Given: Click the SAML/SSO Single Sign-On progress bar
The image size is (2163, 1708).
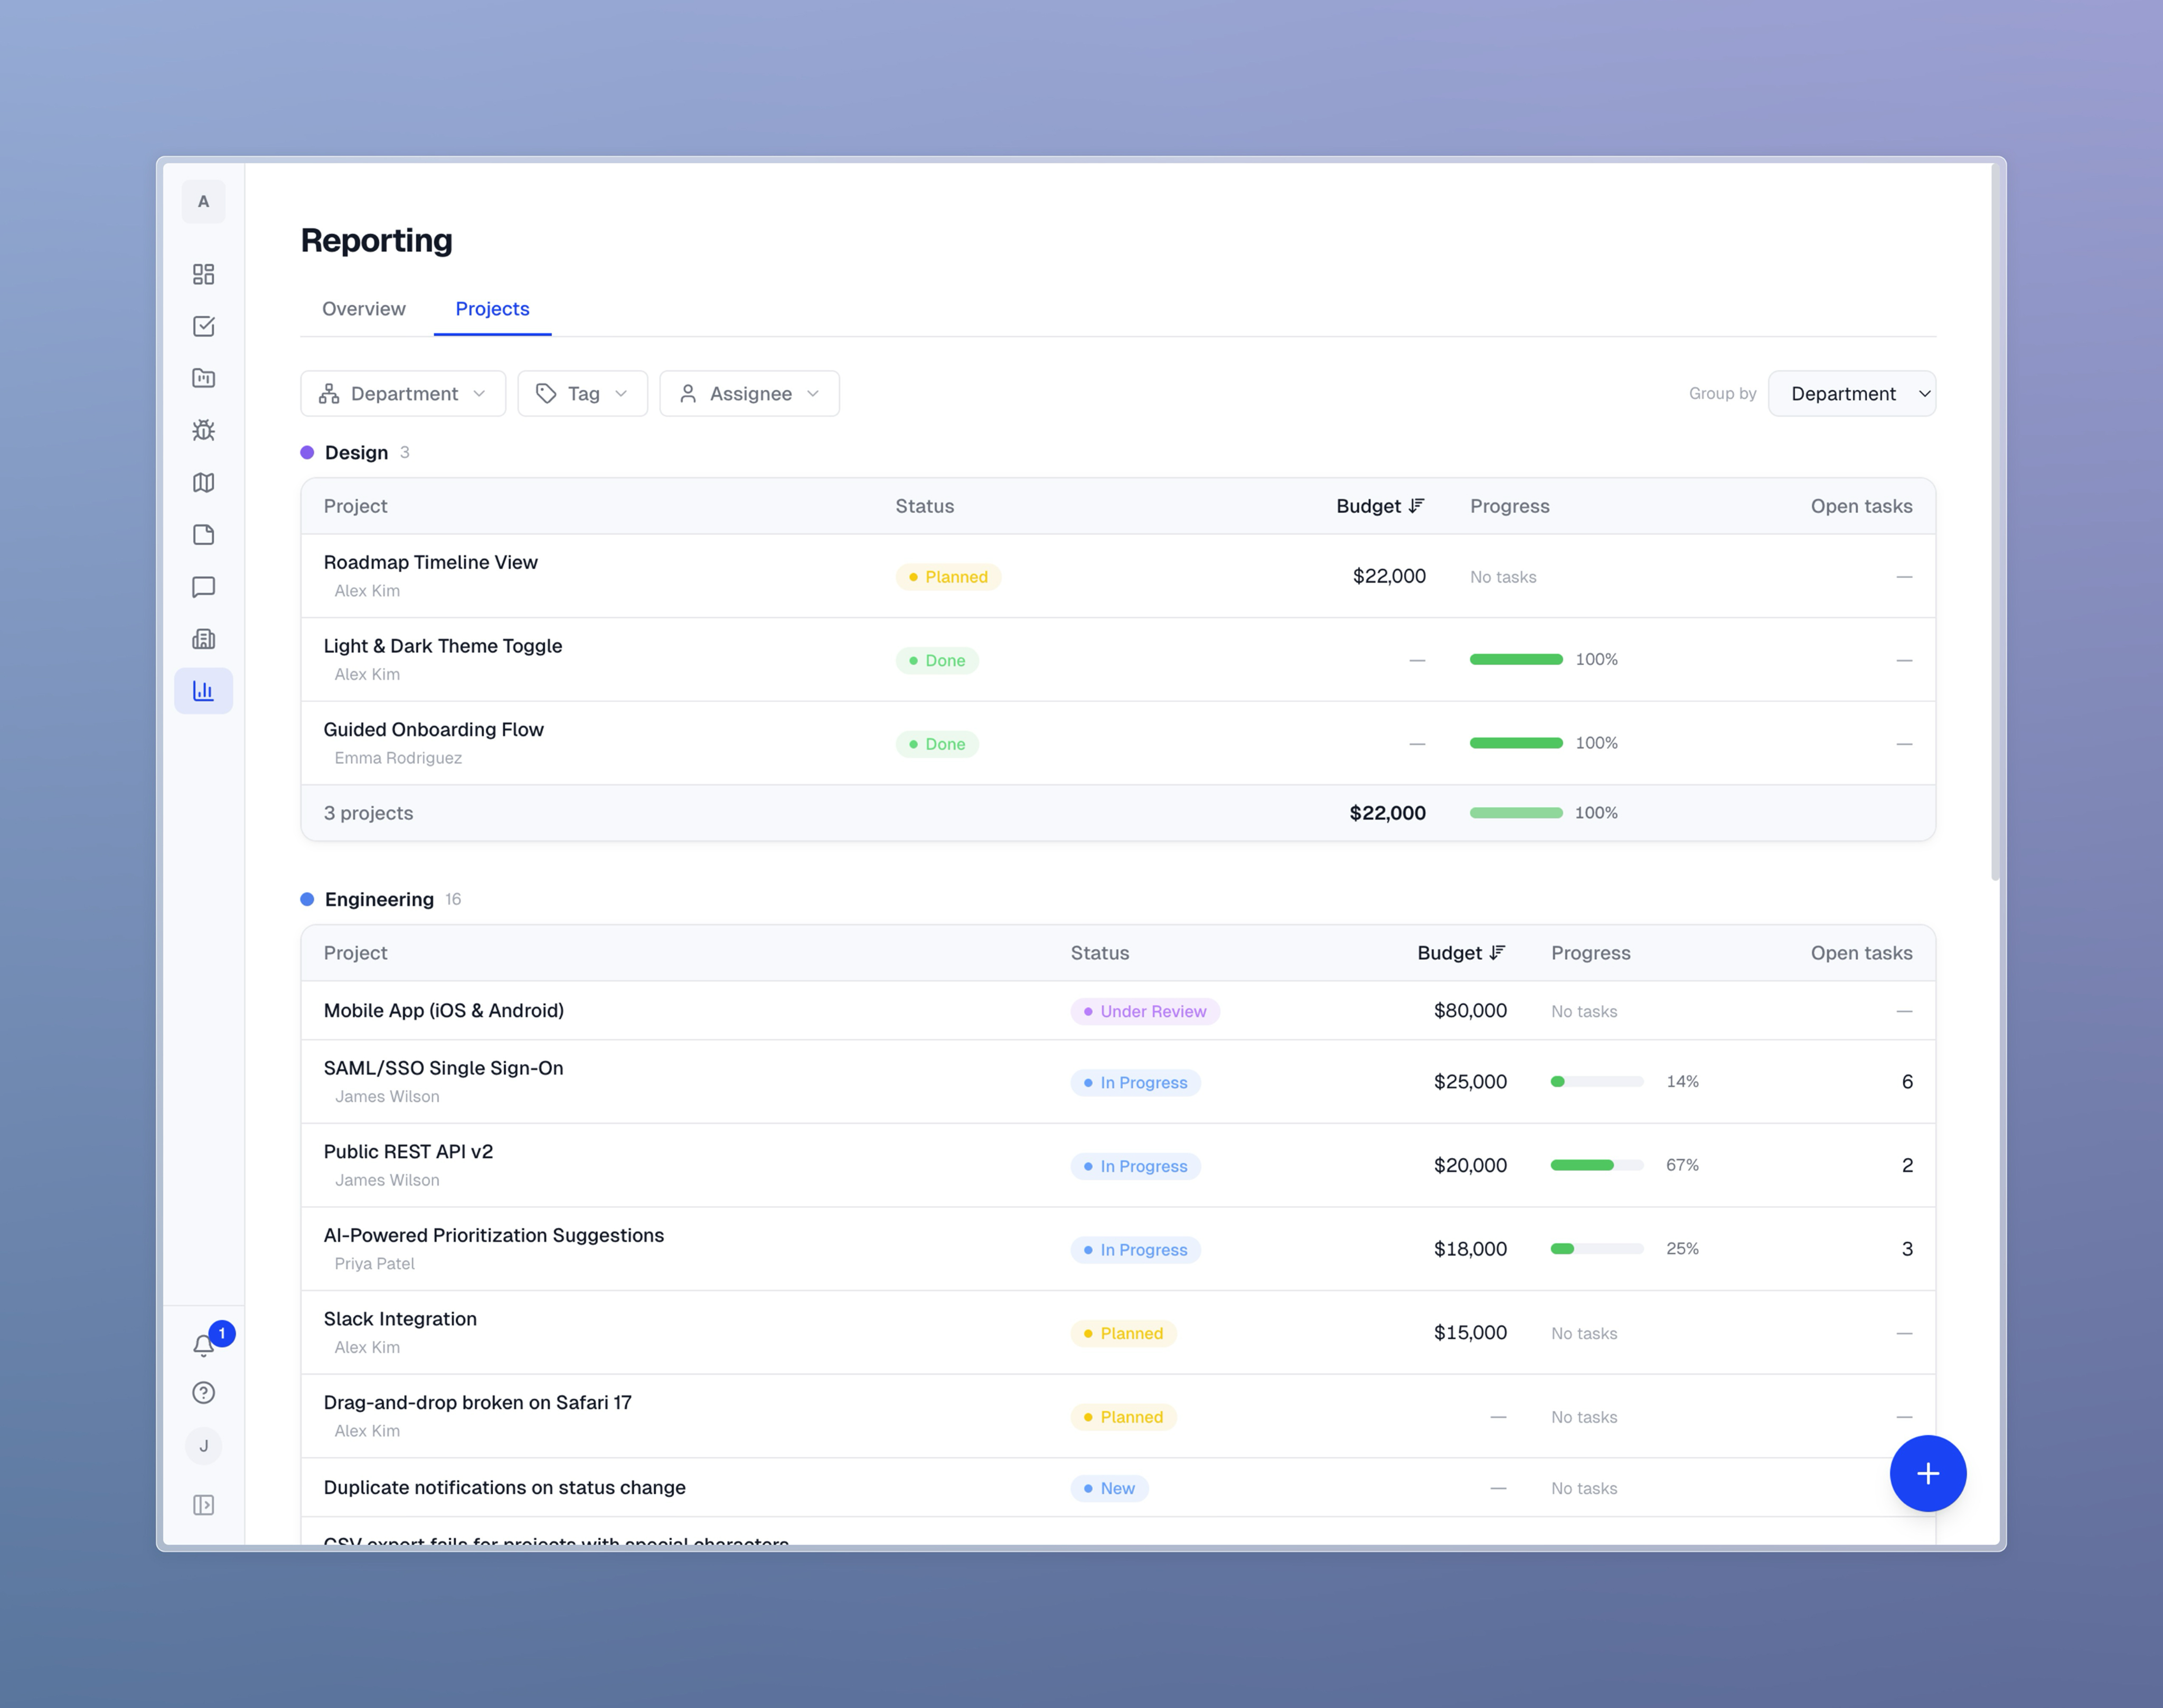Looking at the screenshot, I should click(1596, 1082).
